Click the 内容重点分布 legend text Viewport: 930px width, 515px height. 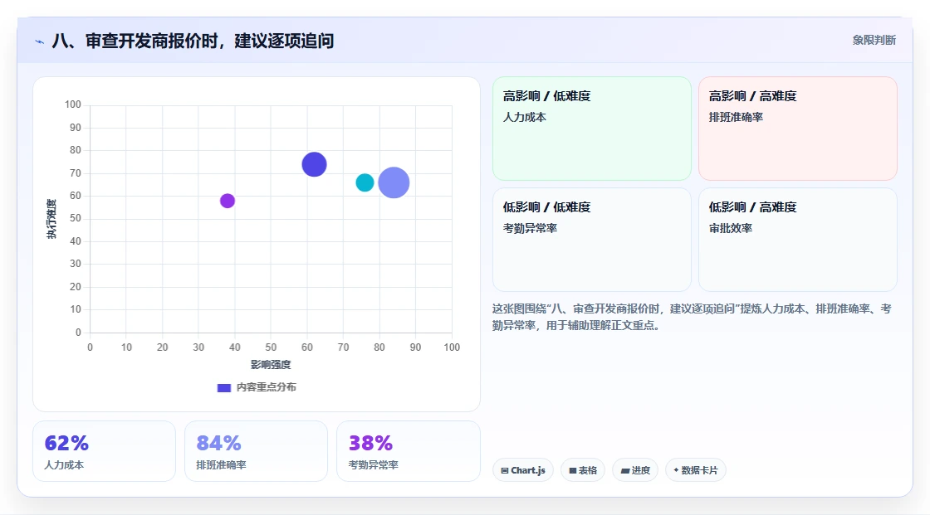pyautogui.click(x=267, y=387)
